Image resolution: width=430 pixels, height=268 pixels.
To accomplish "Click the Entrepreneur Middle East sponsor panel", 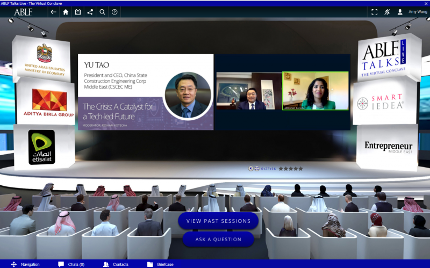I will point(388,148).
